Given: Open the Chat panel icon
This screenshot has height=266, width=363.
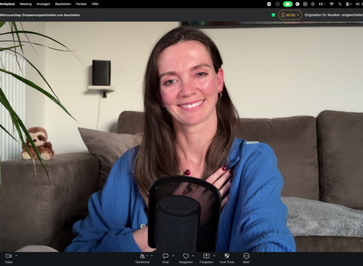Looking at the screenshot, I should click(x=166, y=256).
